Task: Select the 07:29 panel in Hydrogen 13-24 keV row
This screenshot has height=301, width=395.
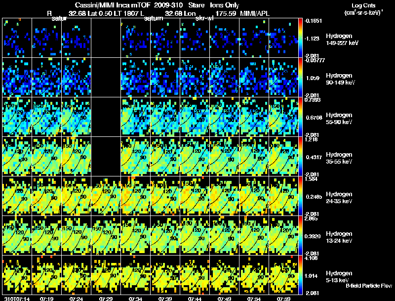Action: coord(106,235)
